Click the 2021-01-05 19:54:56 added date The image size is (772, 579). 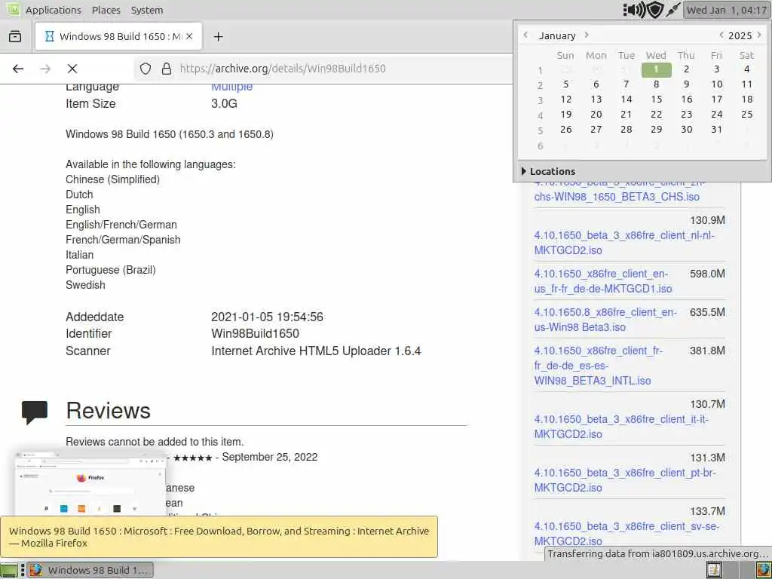click(268, 317)
